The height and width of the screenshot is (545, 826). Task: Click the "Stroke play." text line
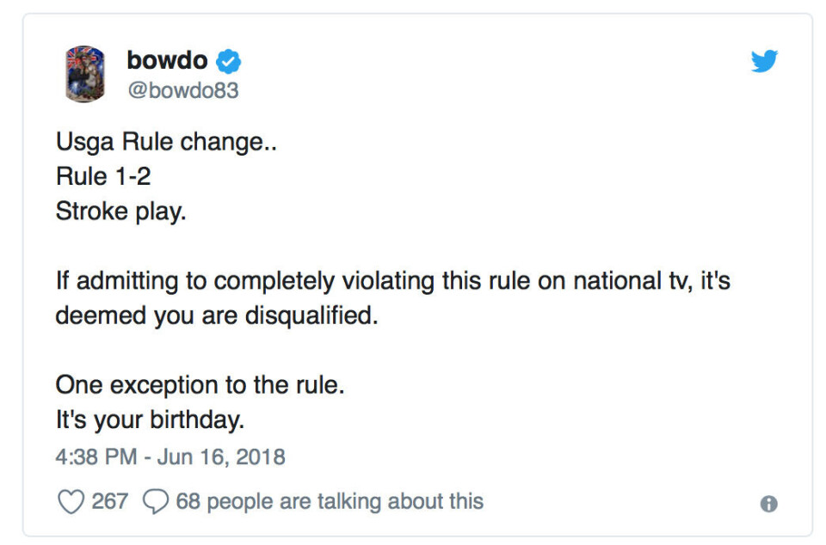click(x=120, y=211)
